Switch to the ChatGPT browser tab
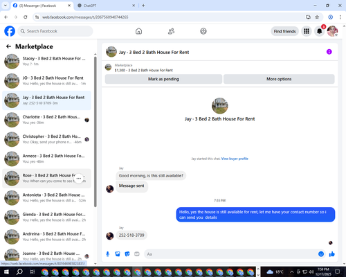This screenshot has height=277, width=346. point(107,6)
